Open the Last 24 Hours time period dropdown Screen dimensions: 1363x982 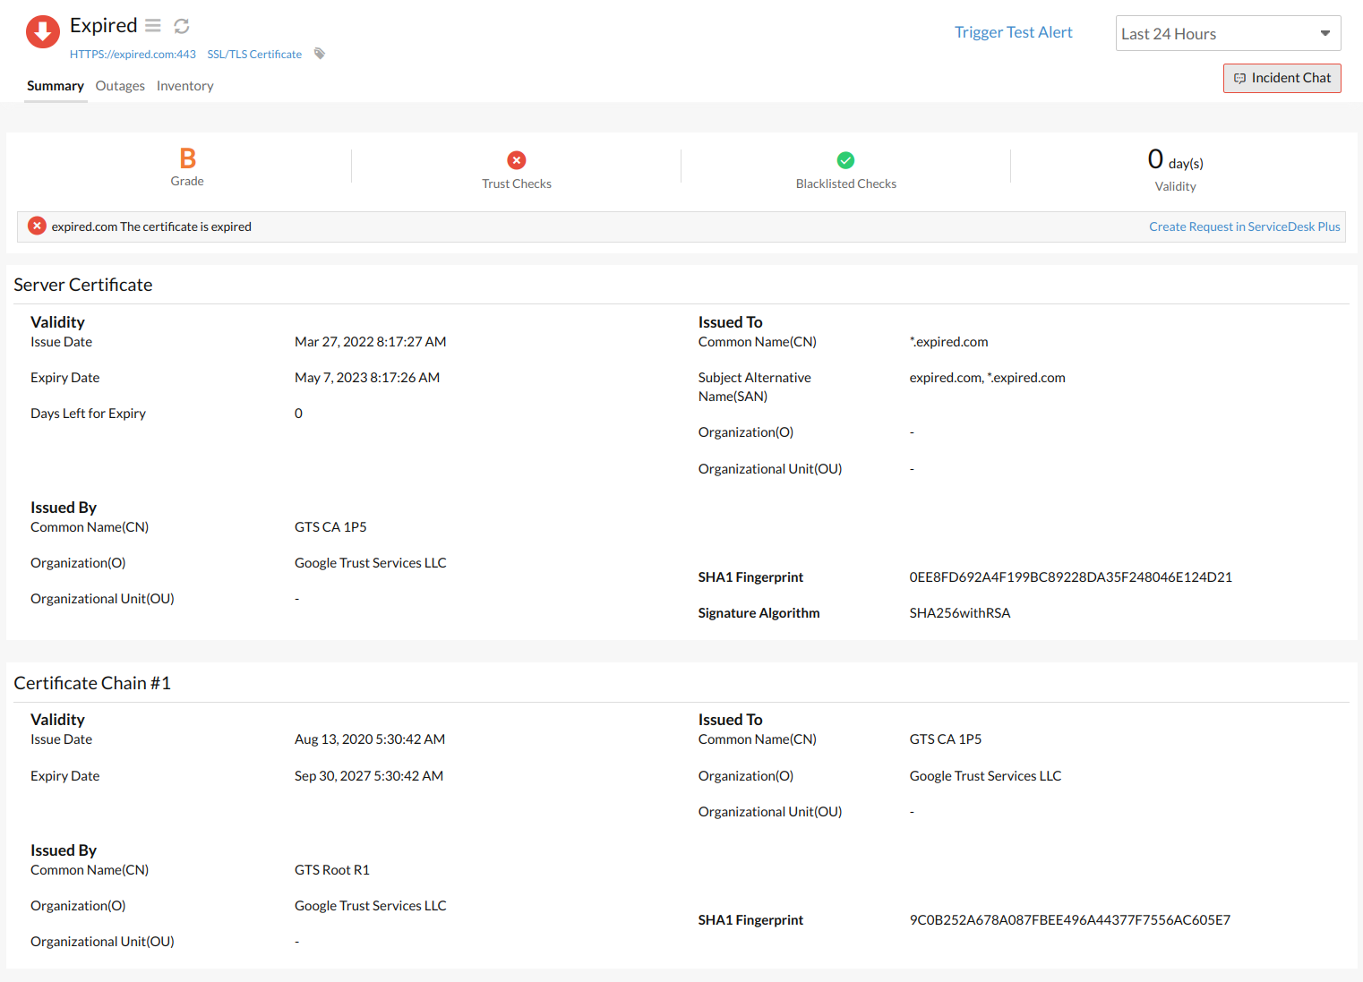1227,34
